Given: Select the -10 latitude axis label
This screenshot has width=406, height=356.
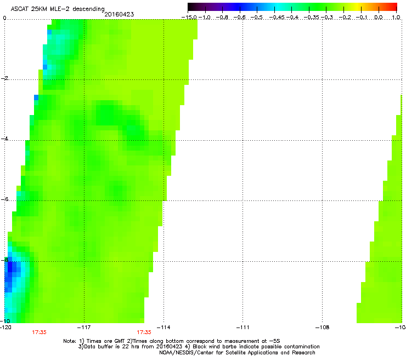Looking at the screenshot, I should click(x=5, y=321).
